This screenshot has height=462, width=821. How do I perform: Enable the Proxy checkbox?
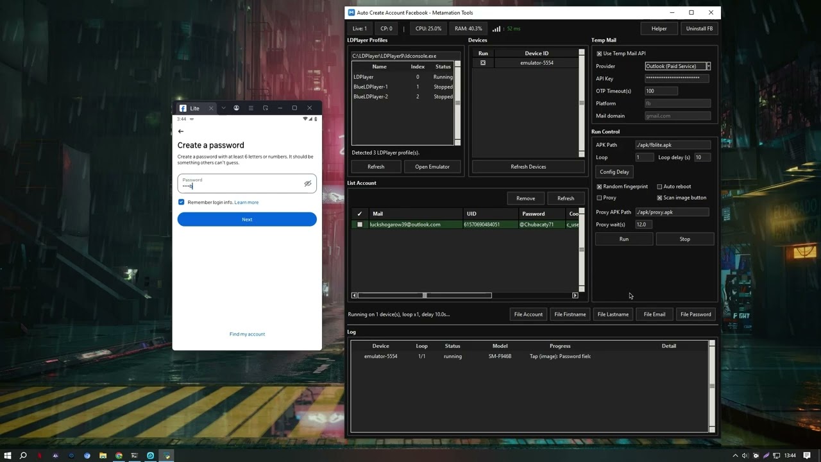[x=599, y=198]
